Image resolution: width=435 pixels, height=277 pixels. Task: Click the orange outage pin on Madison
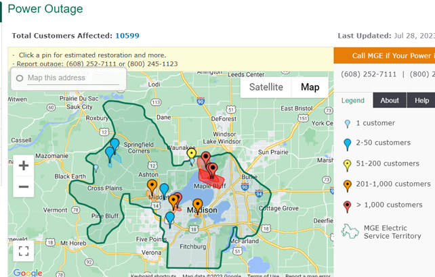point(197,205)
